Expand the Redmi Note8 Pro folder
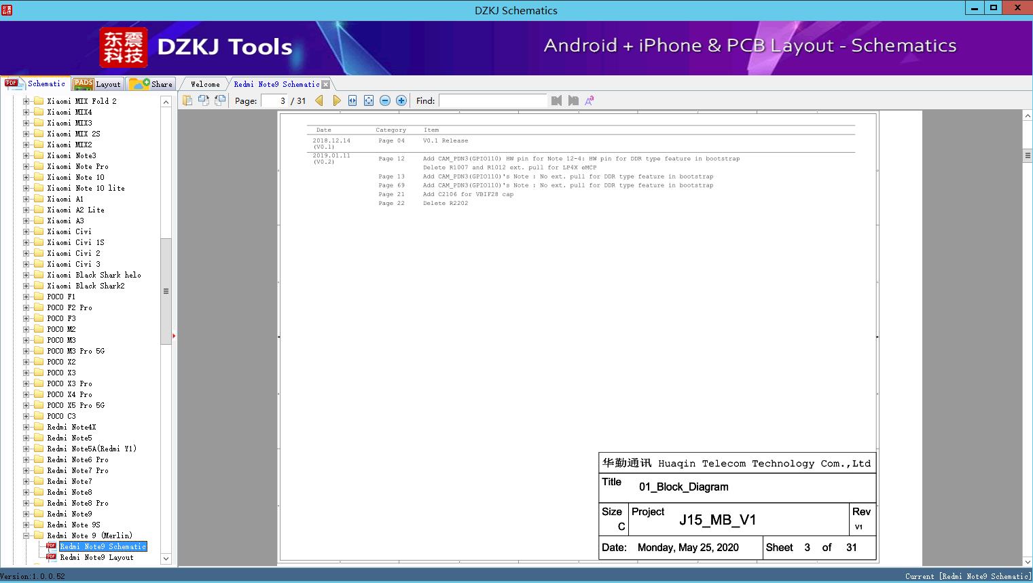The image size is (1033, 583). tap(26, 503)
